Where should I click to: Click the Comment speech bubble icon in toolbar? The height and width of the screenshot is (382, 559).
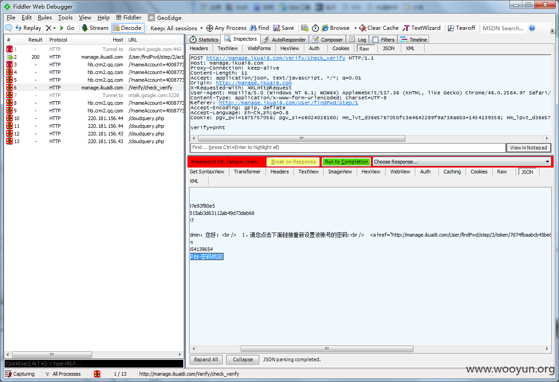click(x=8, y=28)
